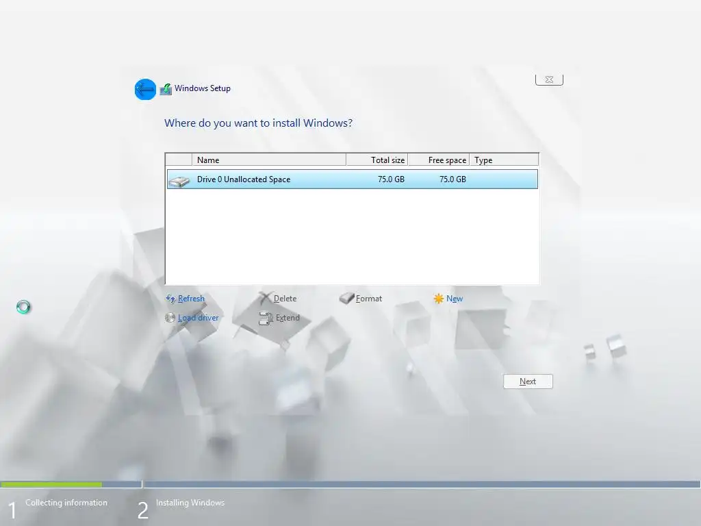Close the Windows Setup dialog
Viewport: 701px width, 526px height.
(550, 79)
